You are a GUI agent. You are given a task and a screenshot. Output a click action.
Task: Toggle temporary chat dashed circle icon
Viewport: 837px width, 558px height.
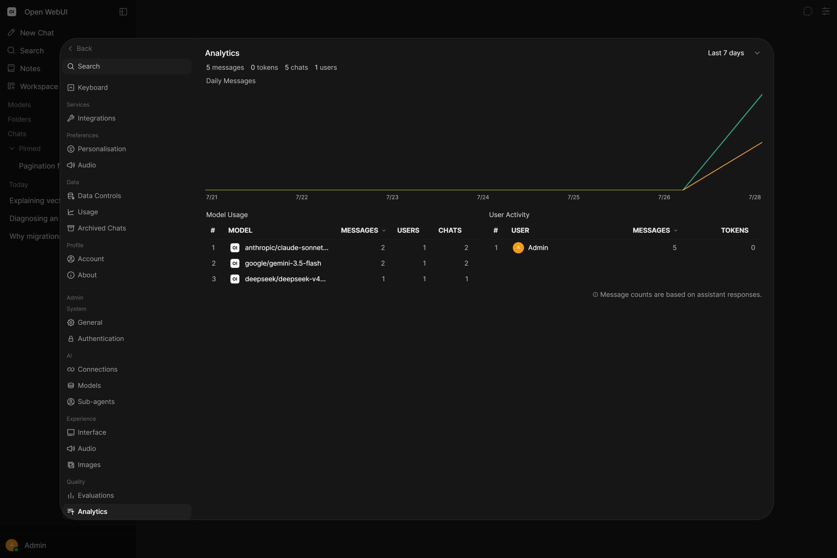[808, 11]
